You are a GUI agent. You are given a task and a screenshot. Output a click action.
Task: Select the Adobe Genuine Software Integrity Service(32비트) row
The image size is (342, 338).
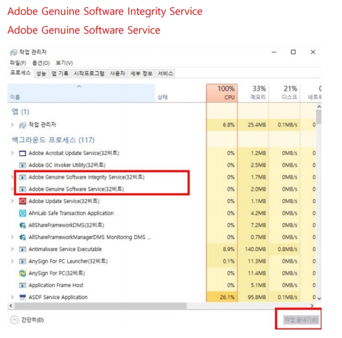(162, 178)
